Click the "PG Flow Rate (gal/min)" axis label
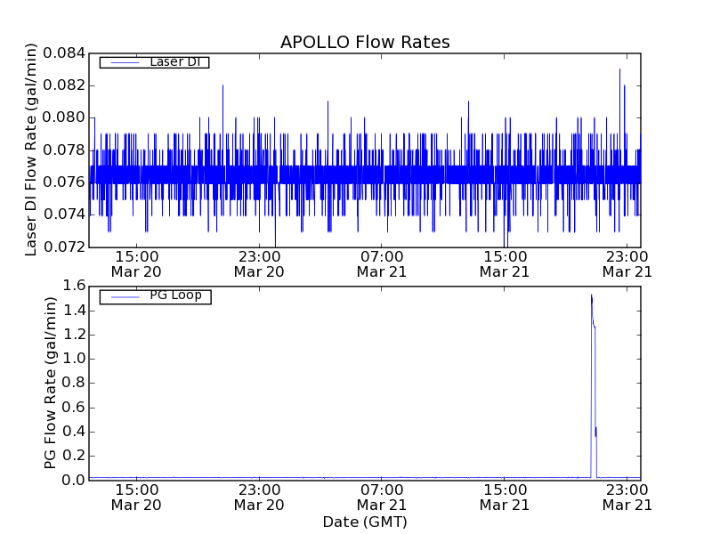 pos(51,383)
